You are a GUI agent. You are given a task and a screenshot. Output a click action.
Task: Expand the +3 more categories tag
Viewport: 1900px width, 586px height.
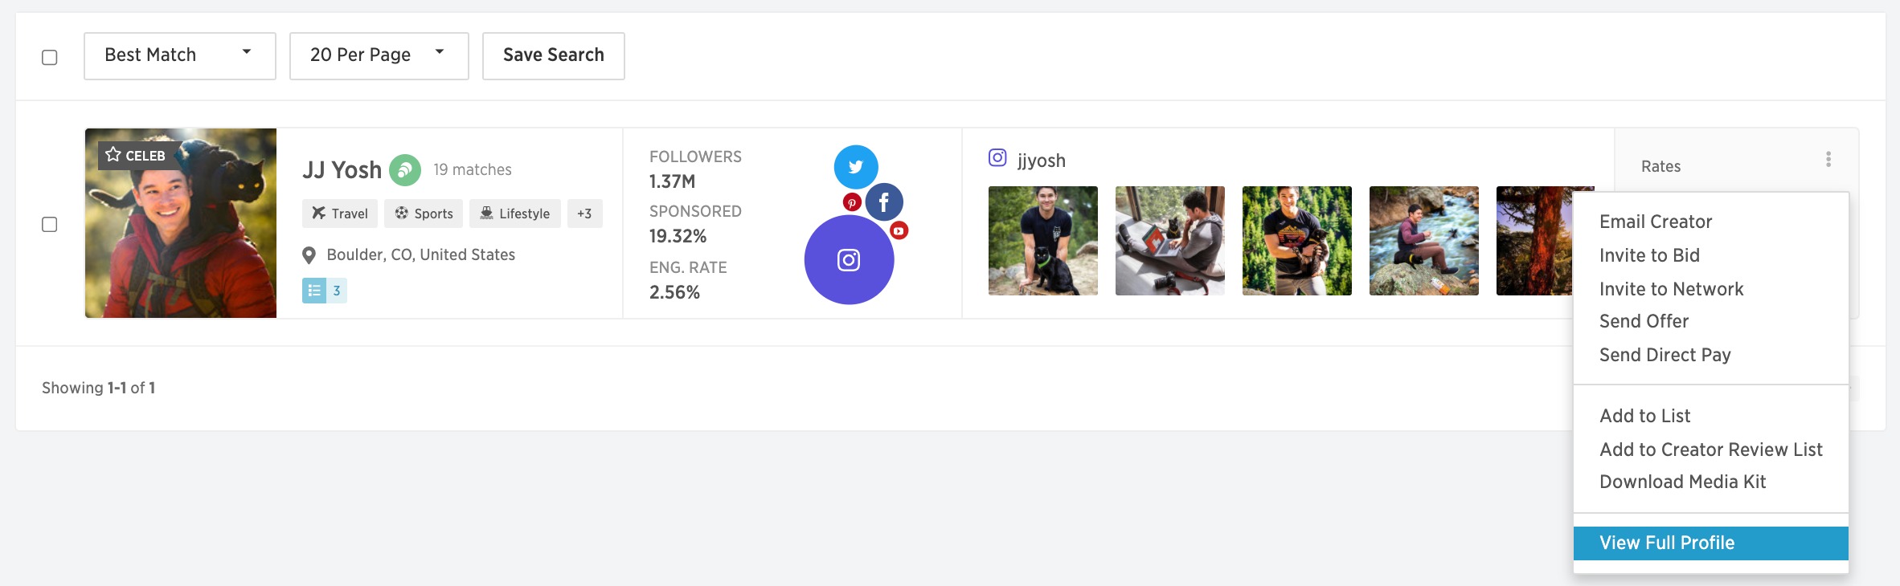585,214
